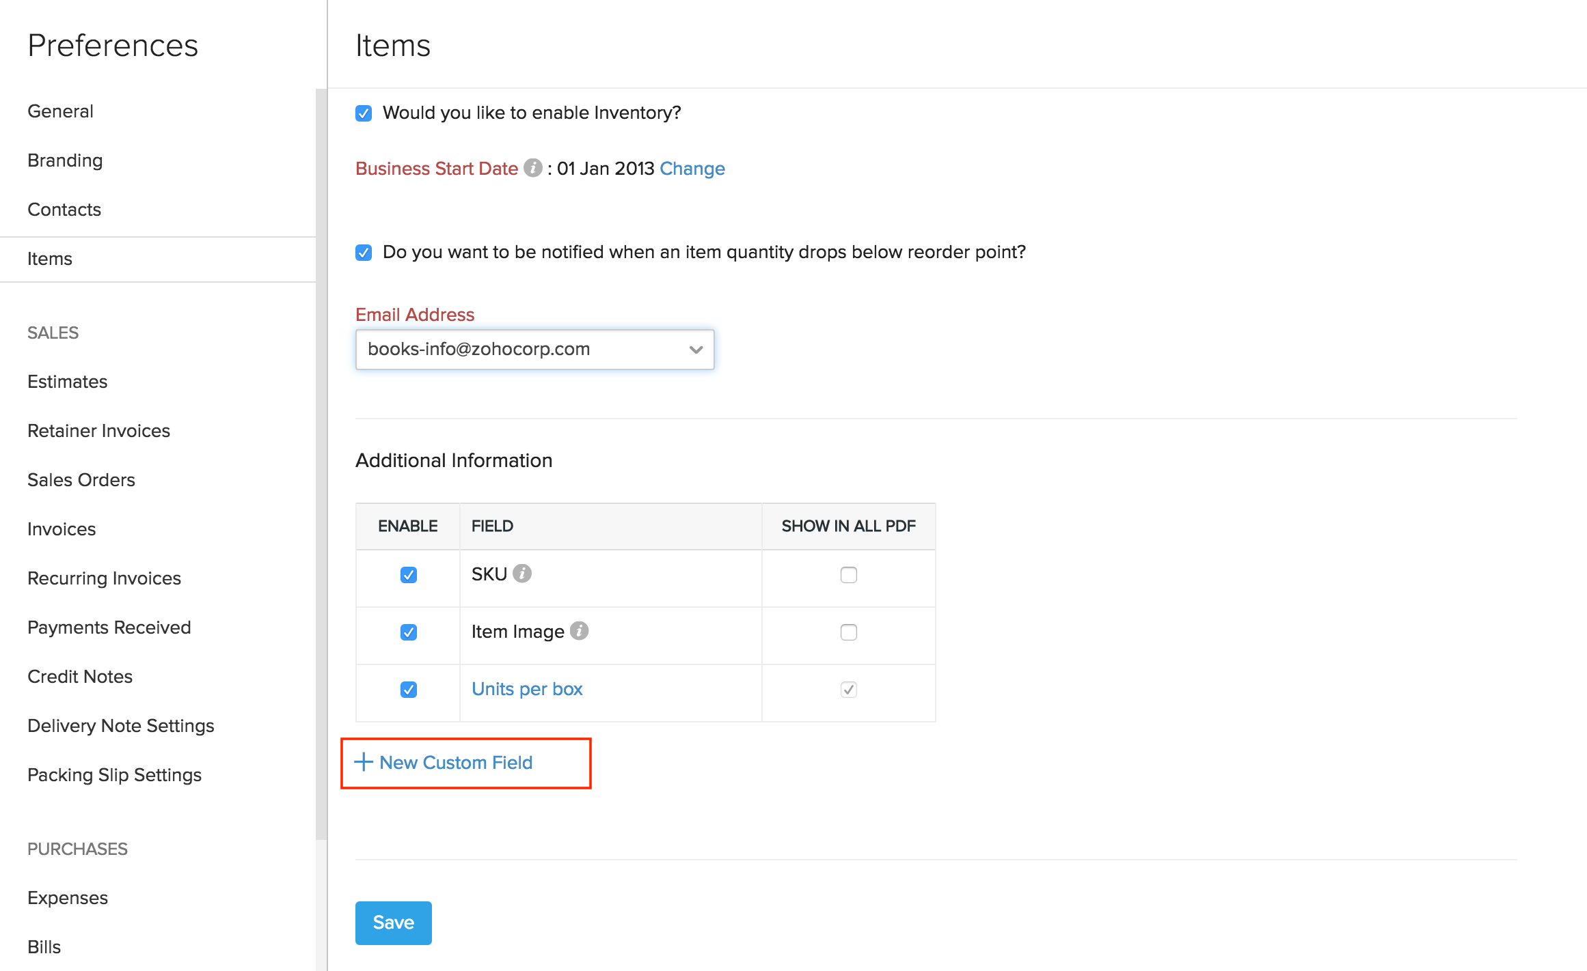Click the Change business start date link

pyautogui.click(x=692, y=169)
